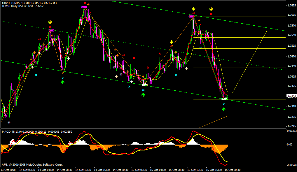Select the leftmost yellow down arrow signal

[50, 22]
